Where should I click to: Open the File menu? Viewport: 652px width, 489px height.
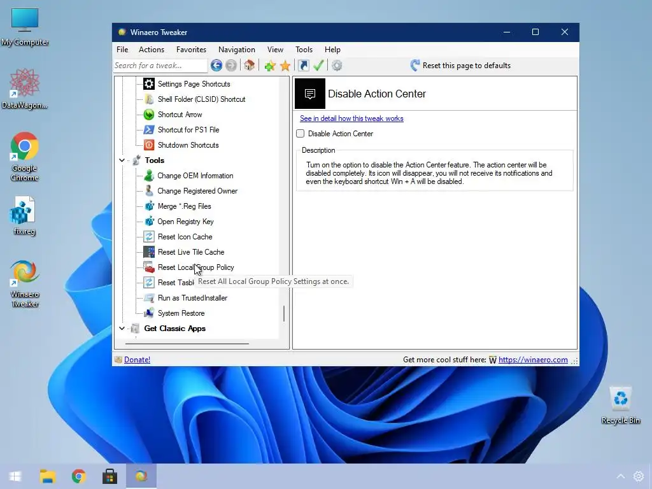pos(122,50)
